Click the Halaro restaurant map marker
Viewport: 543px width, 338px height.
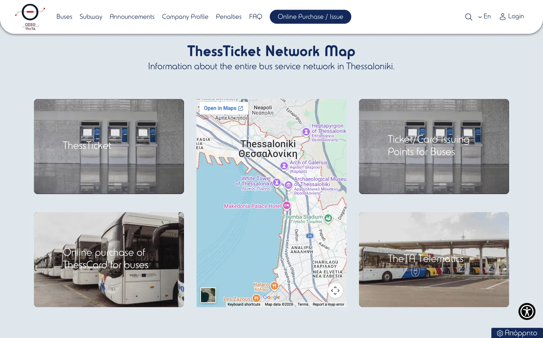pyautogui.click(x=275, y=286)
